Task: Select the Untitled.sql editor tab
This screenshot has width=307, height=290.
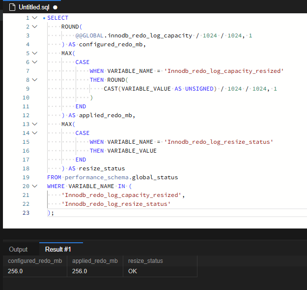Action: pyautogui.click(x=32, y=7)
